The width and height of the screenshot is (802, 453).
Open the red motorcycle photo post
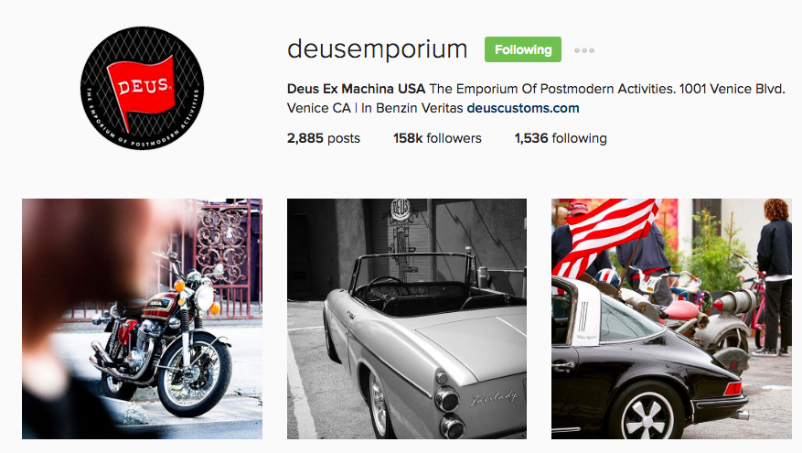coord(142,318)
